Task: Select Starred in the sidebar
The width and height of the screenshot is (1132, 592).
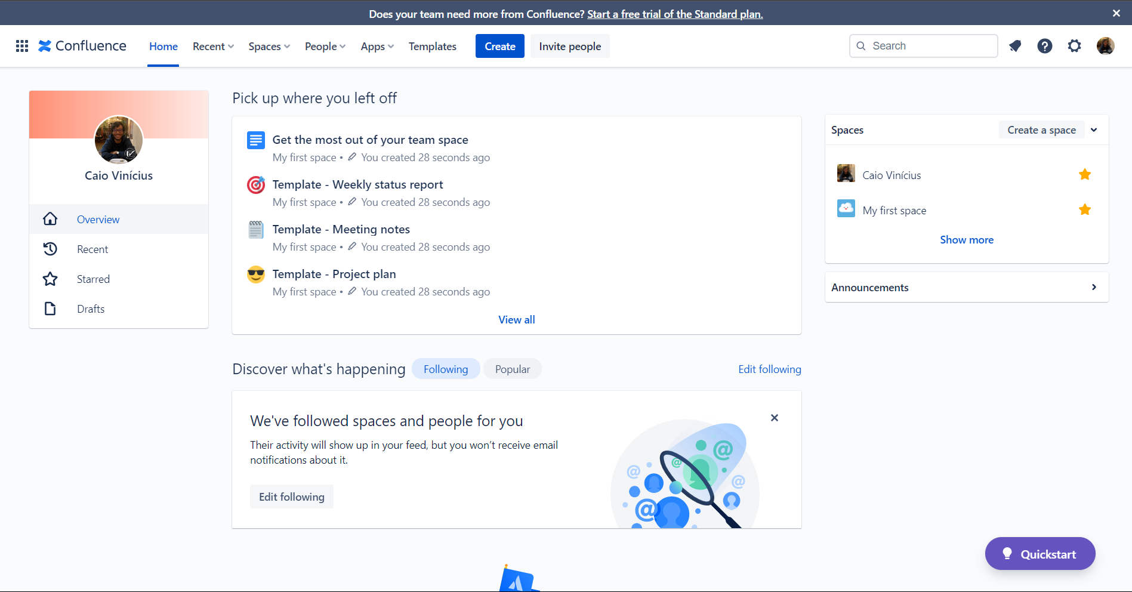Action: coord(119,279)
